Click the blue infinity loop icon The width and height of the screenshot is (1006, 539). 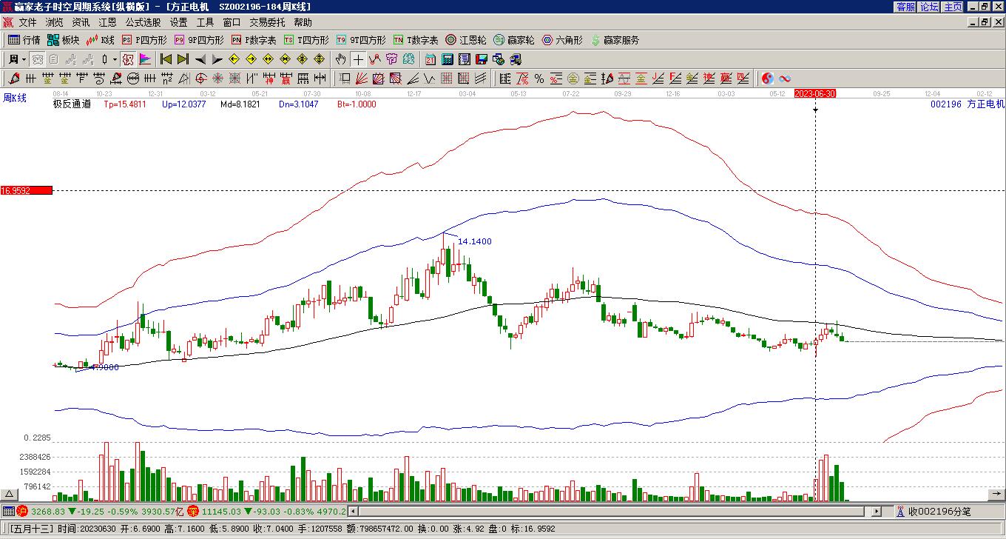[785, 78]
